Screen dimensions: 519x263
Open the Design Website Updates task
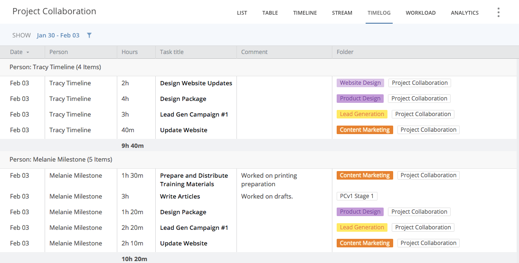point(196,83)
